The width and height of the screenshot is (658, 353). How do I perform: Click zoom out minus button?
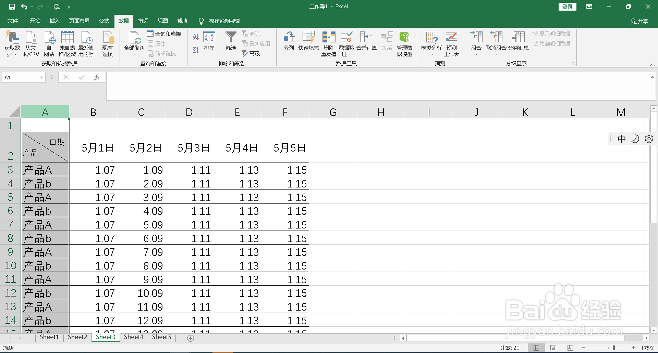(x=583, y=348)
